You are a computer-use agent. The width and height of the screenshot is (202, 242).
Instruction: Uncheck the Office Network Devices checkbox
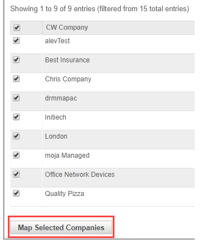16,174
